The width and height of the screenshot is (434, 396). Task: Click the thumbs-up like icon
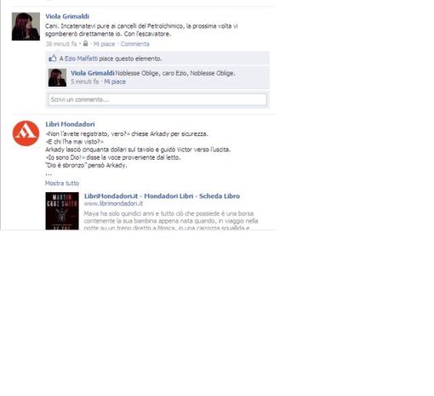pos(53,59)
